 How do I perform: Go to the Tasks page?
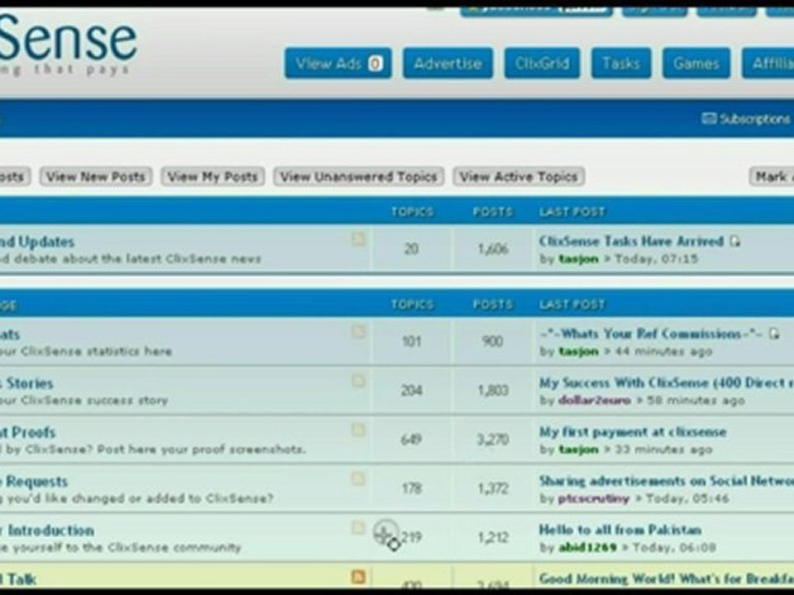[x=621, y=64]
